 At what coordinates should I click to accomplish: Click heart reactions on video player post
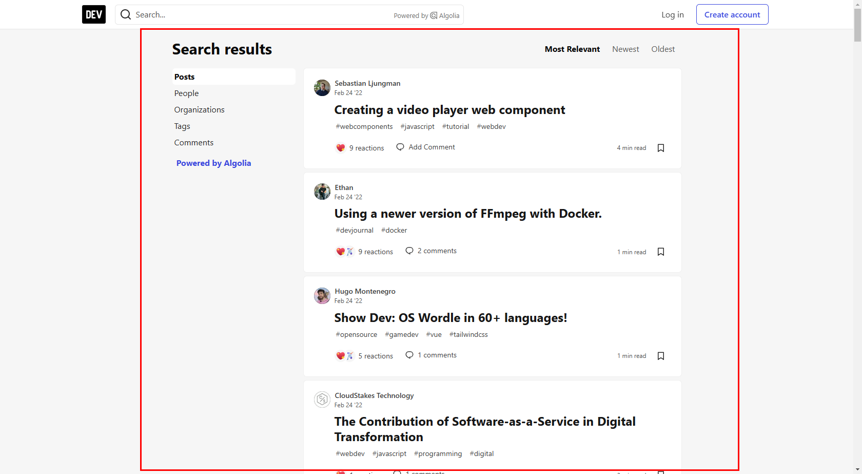coord(341,148)
